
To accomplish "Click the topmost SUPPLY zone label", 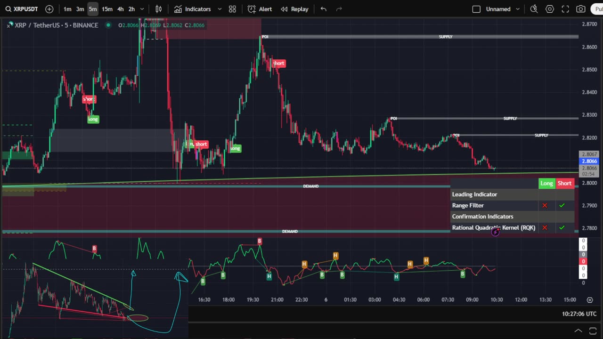I will [x=446, y=37].
